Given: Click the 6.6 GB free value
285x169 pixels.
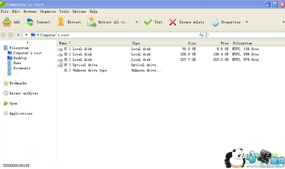Looking at the screenshot, I should 223,49.
